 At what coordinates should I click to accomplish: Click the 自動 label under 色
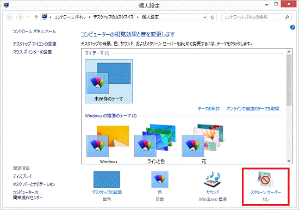pos(160,199)
